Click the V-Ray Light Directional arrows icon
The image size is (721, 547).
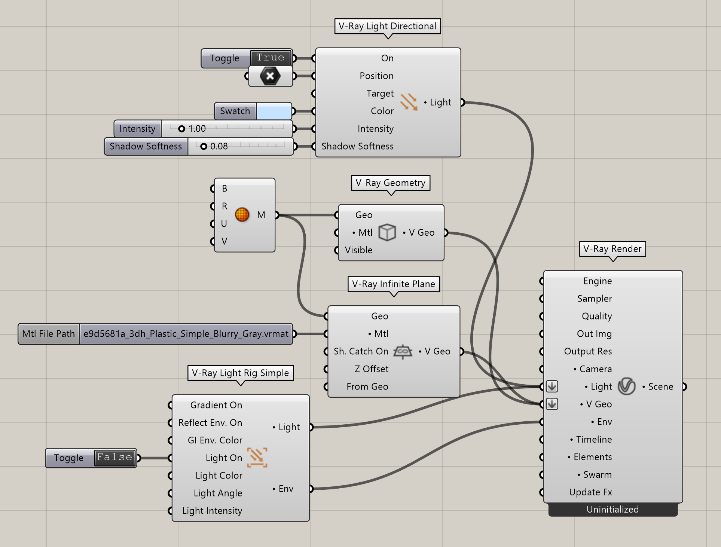click(x=409, y=102)
